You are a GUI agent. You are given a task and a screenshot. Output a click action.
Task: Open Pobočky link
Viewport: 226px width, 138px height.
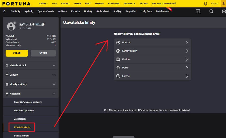(x=75, y=11)
